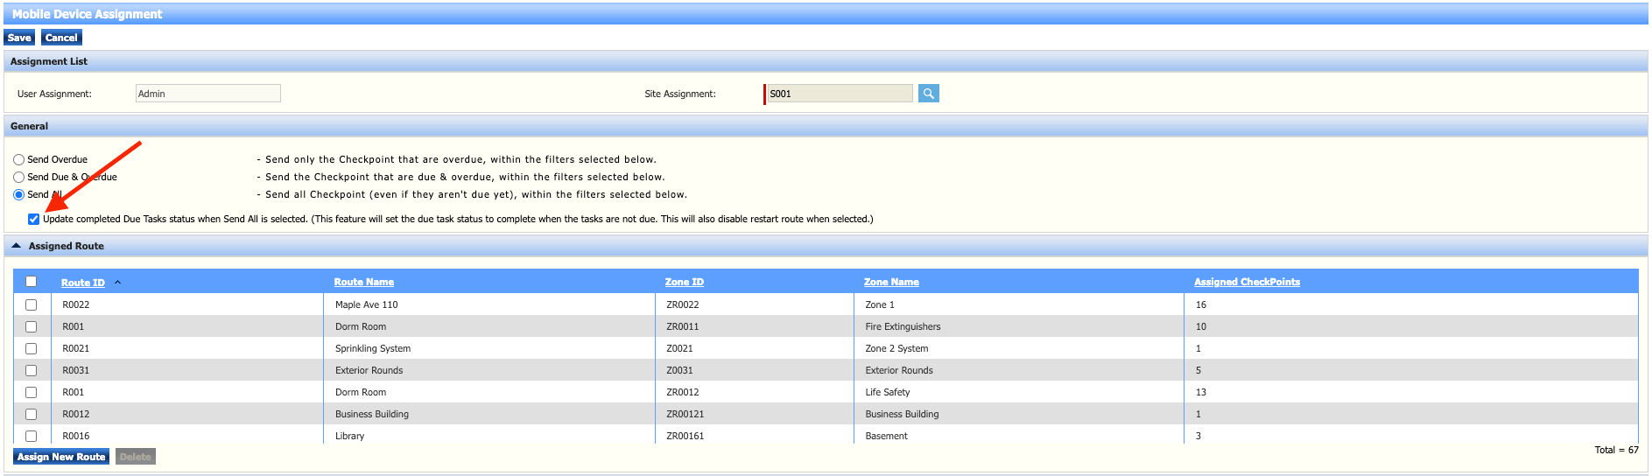The width and height of the screenshot is (1652, 476).
Task: Click the User Assignment Admin field
Action: [207, 94]
